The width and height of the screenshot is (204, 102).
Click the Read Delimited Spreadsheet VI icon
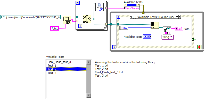click(x=167, y=31)
